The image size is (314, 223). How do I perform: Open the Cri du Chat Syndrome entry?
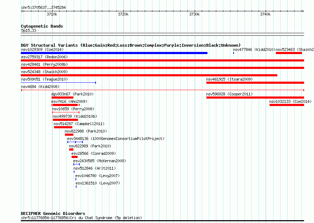[81, 218]
